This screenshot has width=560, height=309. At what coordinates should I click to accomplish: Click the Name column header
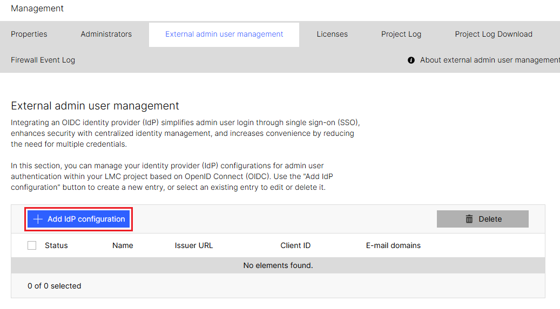[x=123, y=245]
